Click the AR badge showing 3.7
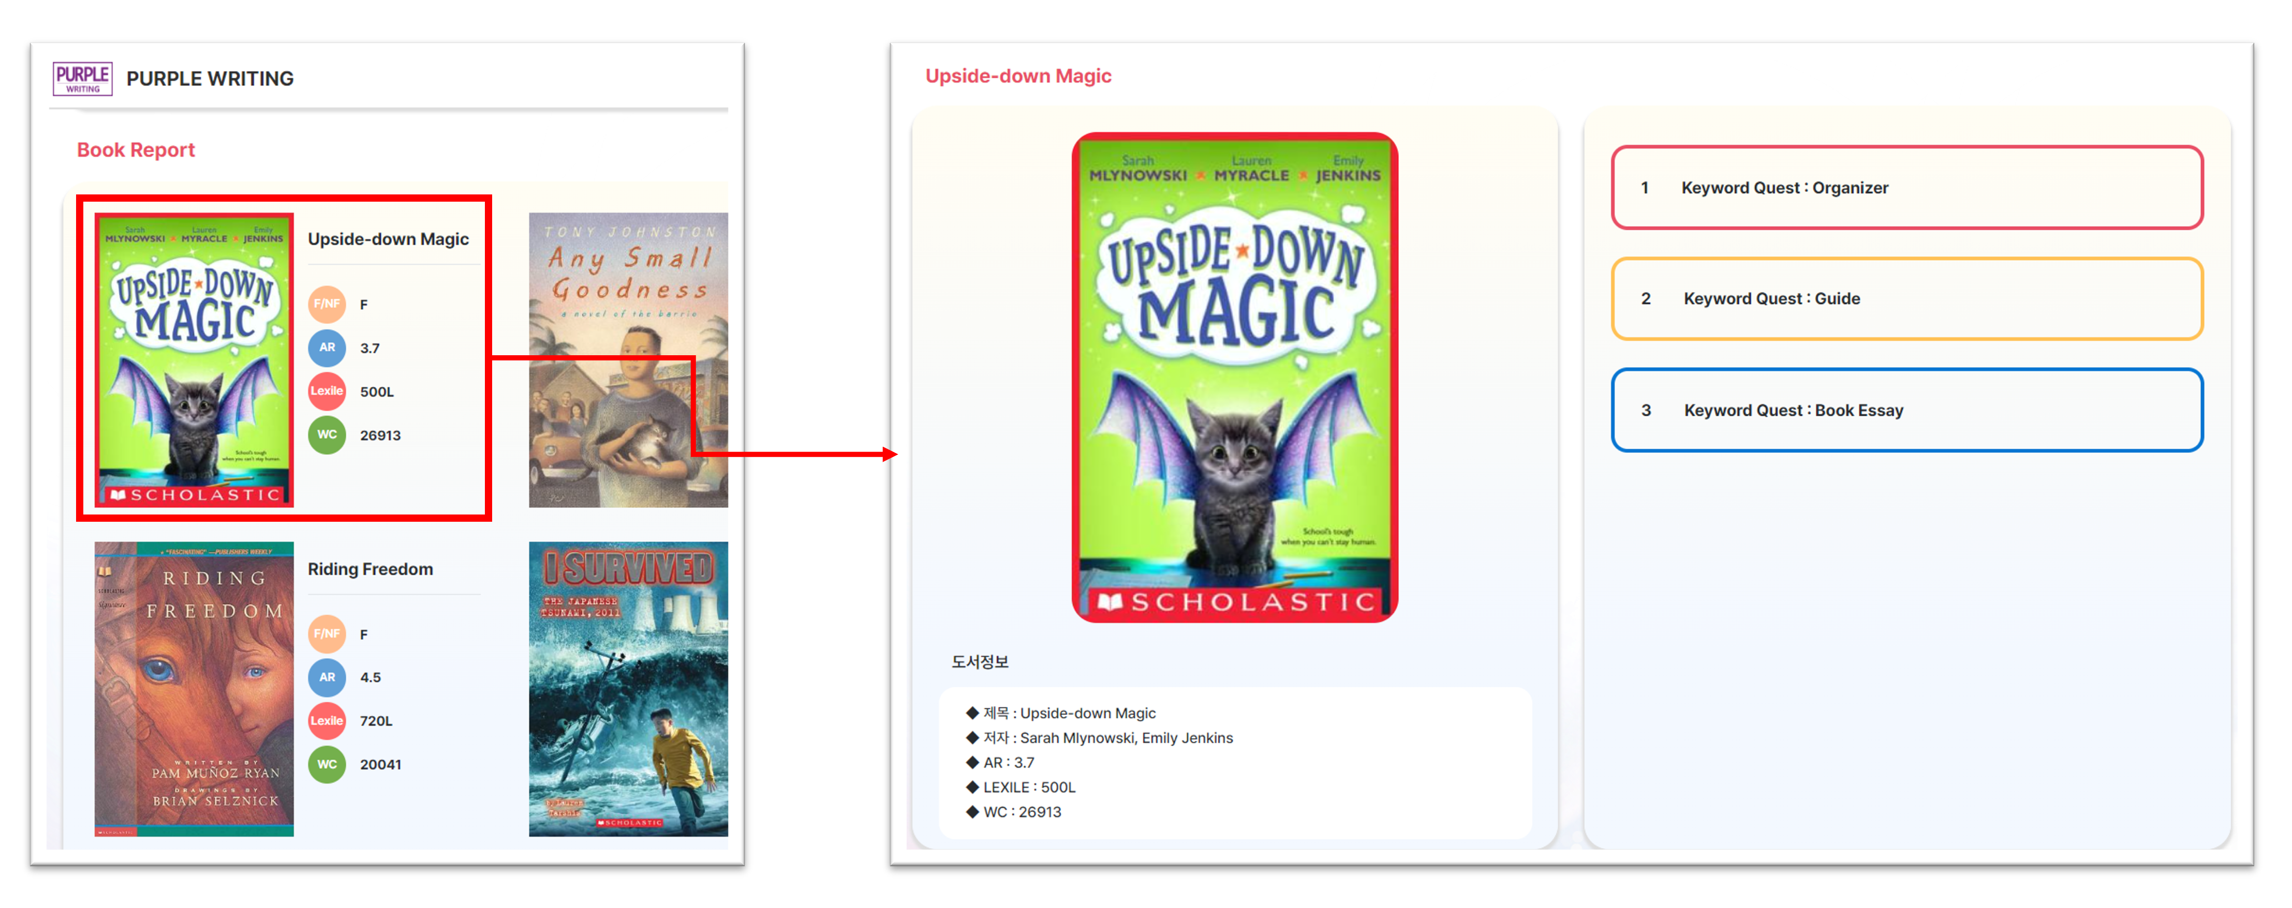Image resolution: width=2292 pixels, height=908 pixels. coord(327,347)
